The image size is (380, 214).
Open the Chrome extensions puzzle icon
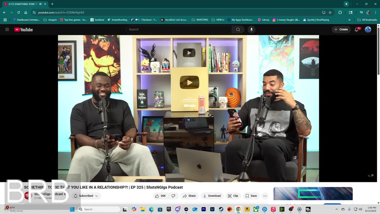[x=340, y=12]
